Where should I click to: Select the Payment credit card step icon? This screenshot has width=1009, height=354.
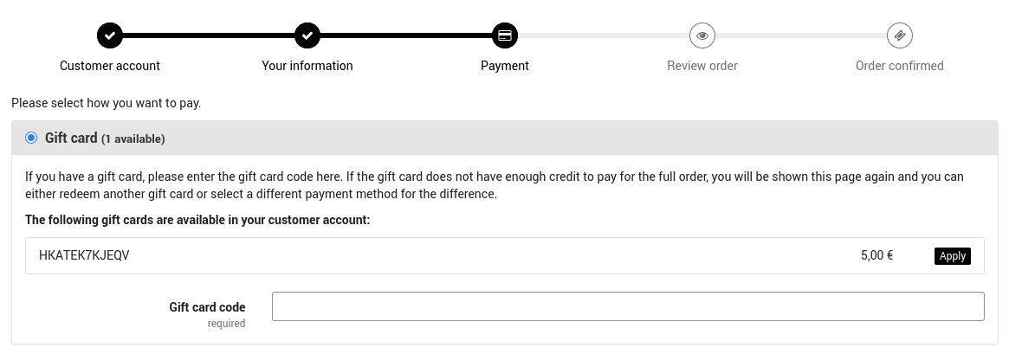505,36
